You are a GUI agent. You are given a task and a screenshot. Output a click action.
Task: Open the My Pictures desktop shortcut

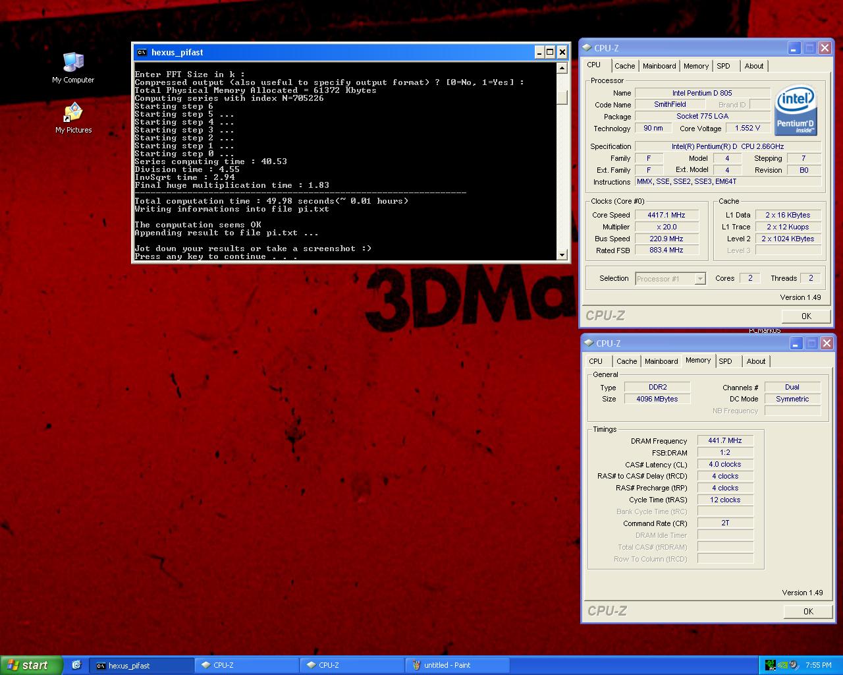coord(73,118)
